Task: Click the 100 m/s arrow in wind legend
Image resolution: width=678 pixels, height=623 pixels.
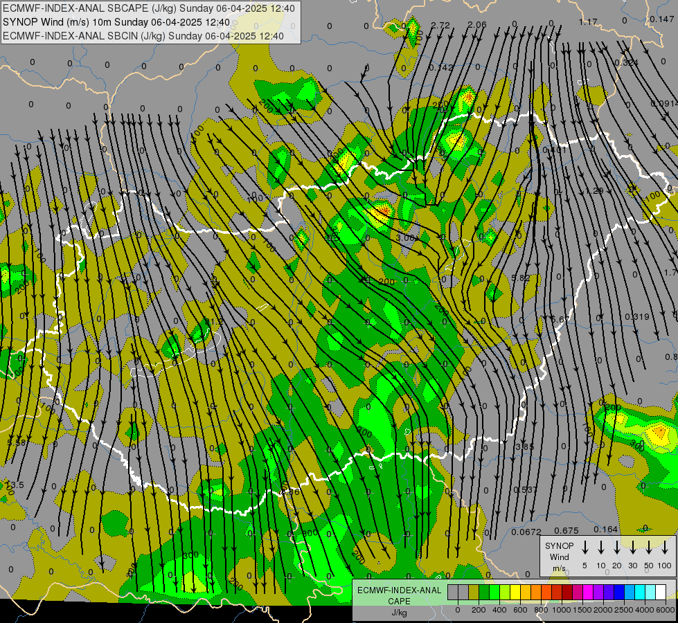Action: [665, 547]
